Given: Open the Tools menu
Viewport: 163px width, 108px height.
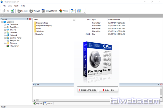Looking at the screenshot, I should (x=17, y=6).
